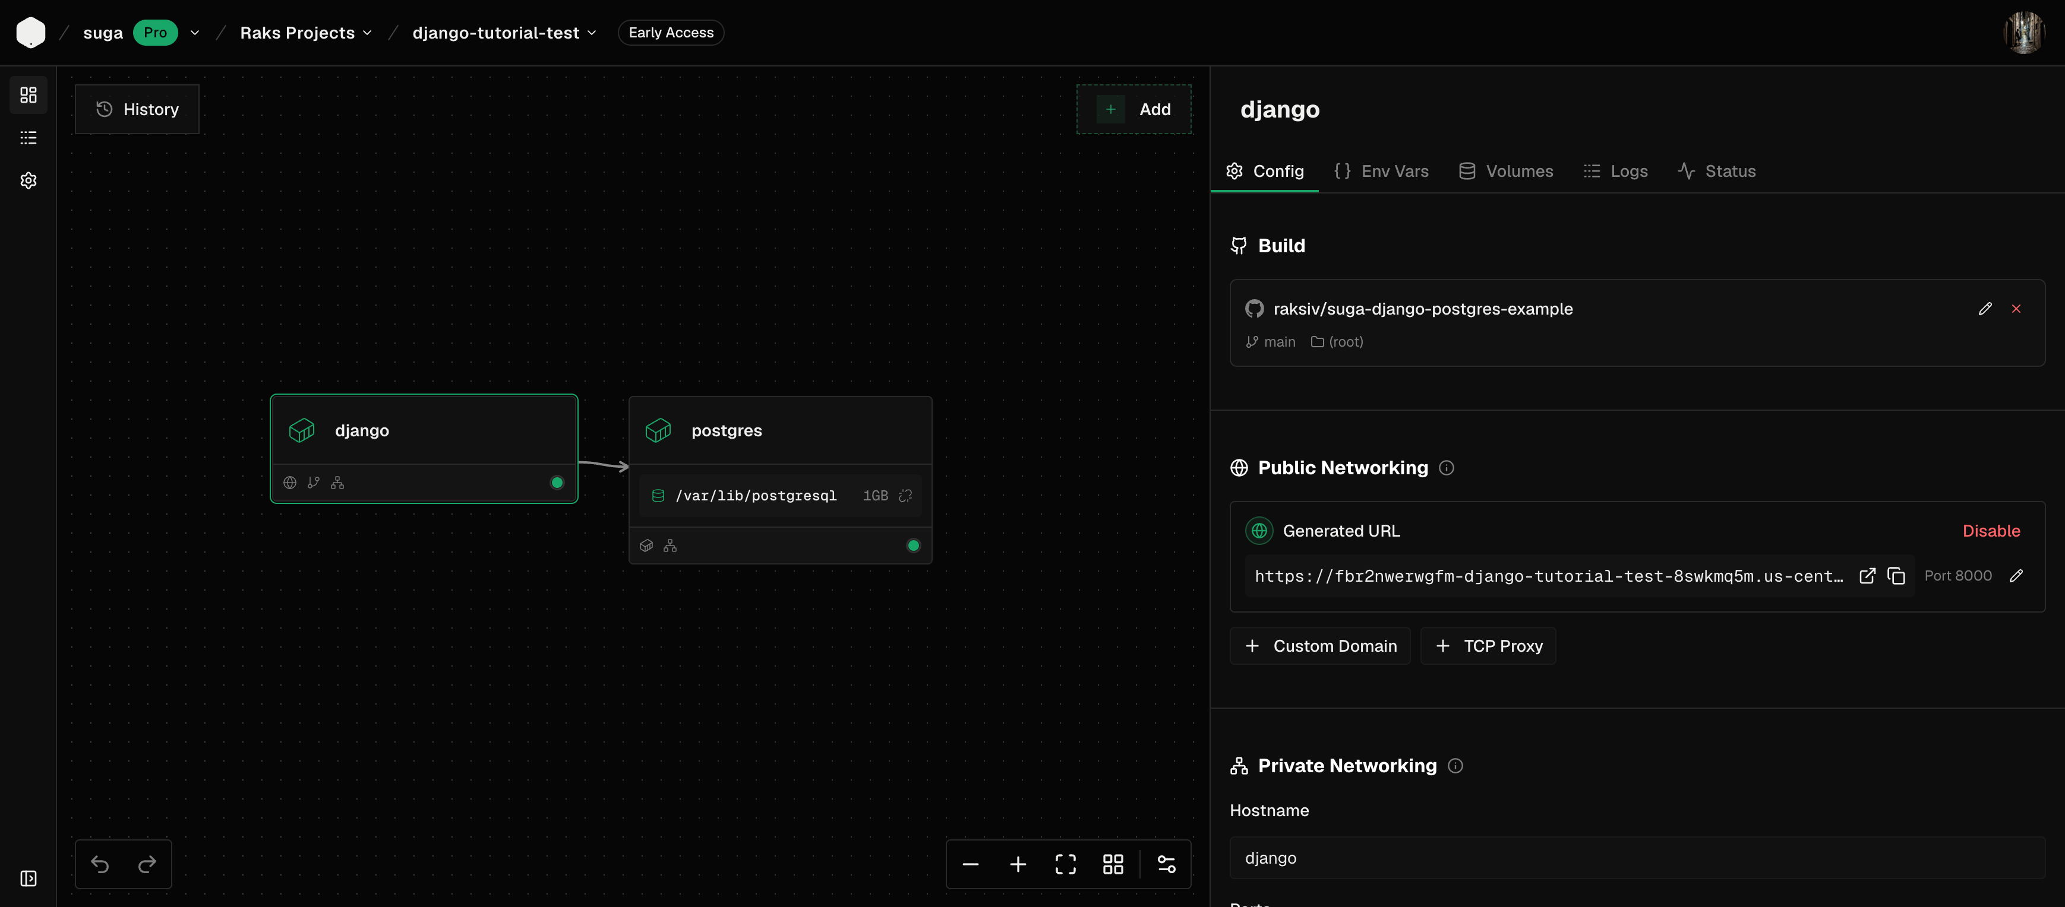2065x907 pixels.
Task: Open the canvas dashboard sidebar icon
Action: pos(28,96)
